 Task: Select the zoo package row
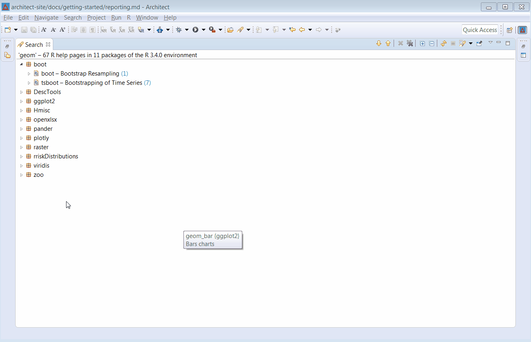pyautogui.click(x=35, y=175)
